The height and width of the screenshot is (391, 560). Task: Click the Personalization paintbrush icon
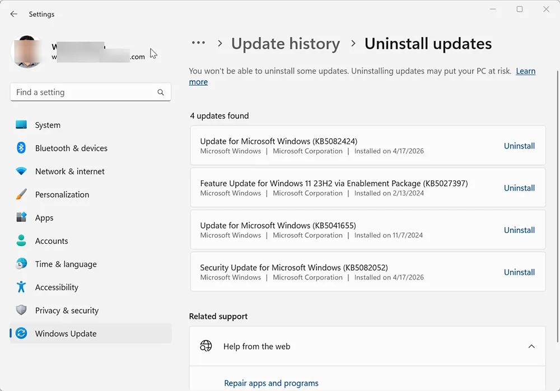tap(21, 194)
